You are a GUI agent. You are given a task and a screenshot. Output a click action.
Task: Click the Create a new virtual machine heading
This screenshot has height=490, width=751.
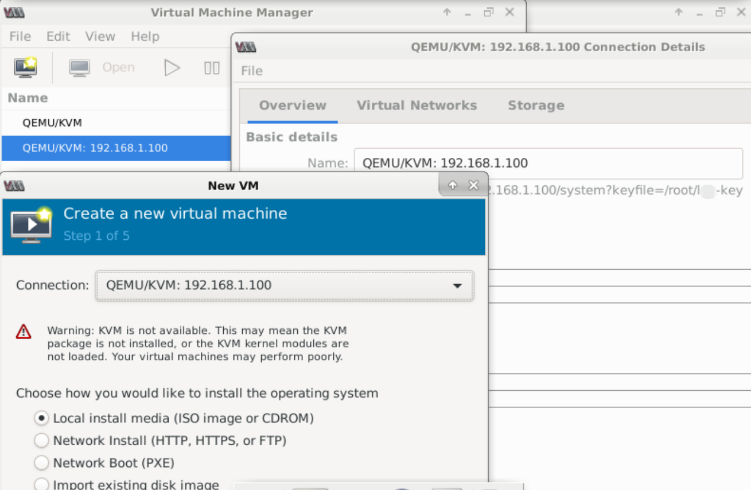tap(175, 213)
